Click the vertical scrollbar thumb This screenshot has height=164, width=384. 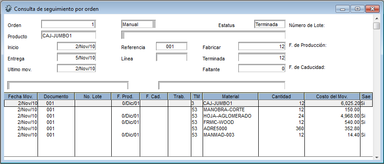pos(376,26)
